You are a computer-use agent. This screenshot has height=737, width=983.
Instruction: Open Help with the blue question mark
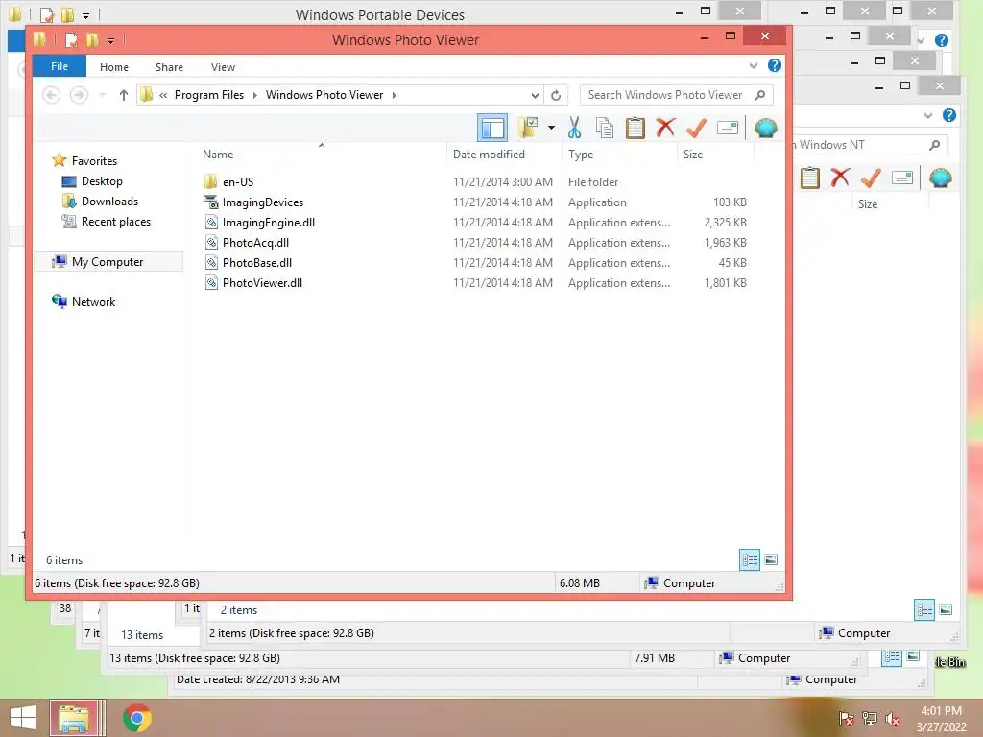pyautogui.click(x=775, y=66)
